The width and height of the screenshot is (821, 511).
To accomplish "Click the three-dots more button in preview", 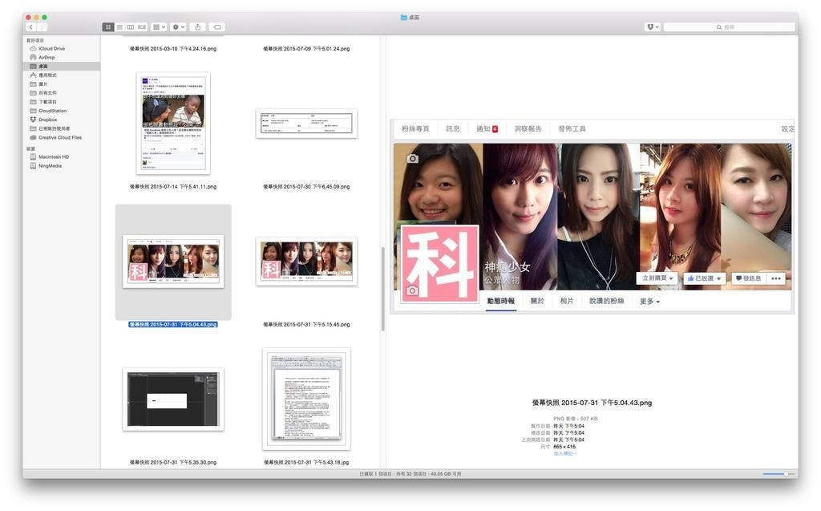I will [776, 278].
